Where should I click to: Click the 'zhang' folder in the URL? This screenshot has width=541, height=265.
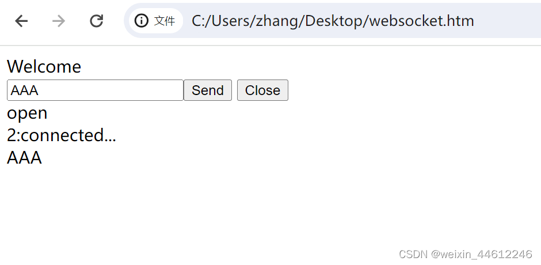pos(277,22)
